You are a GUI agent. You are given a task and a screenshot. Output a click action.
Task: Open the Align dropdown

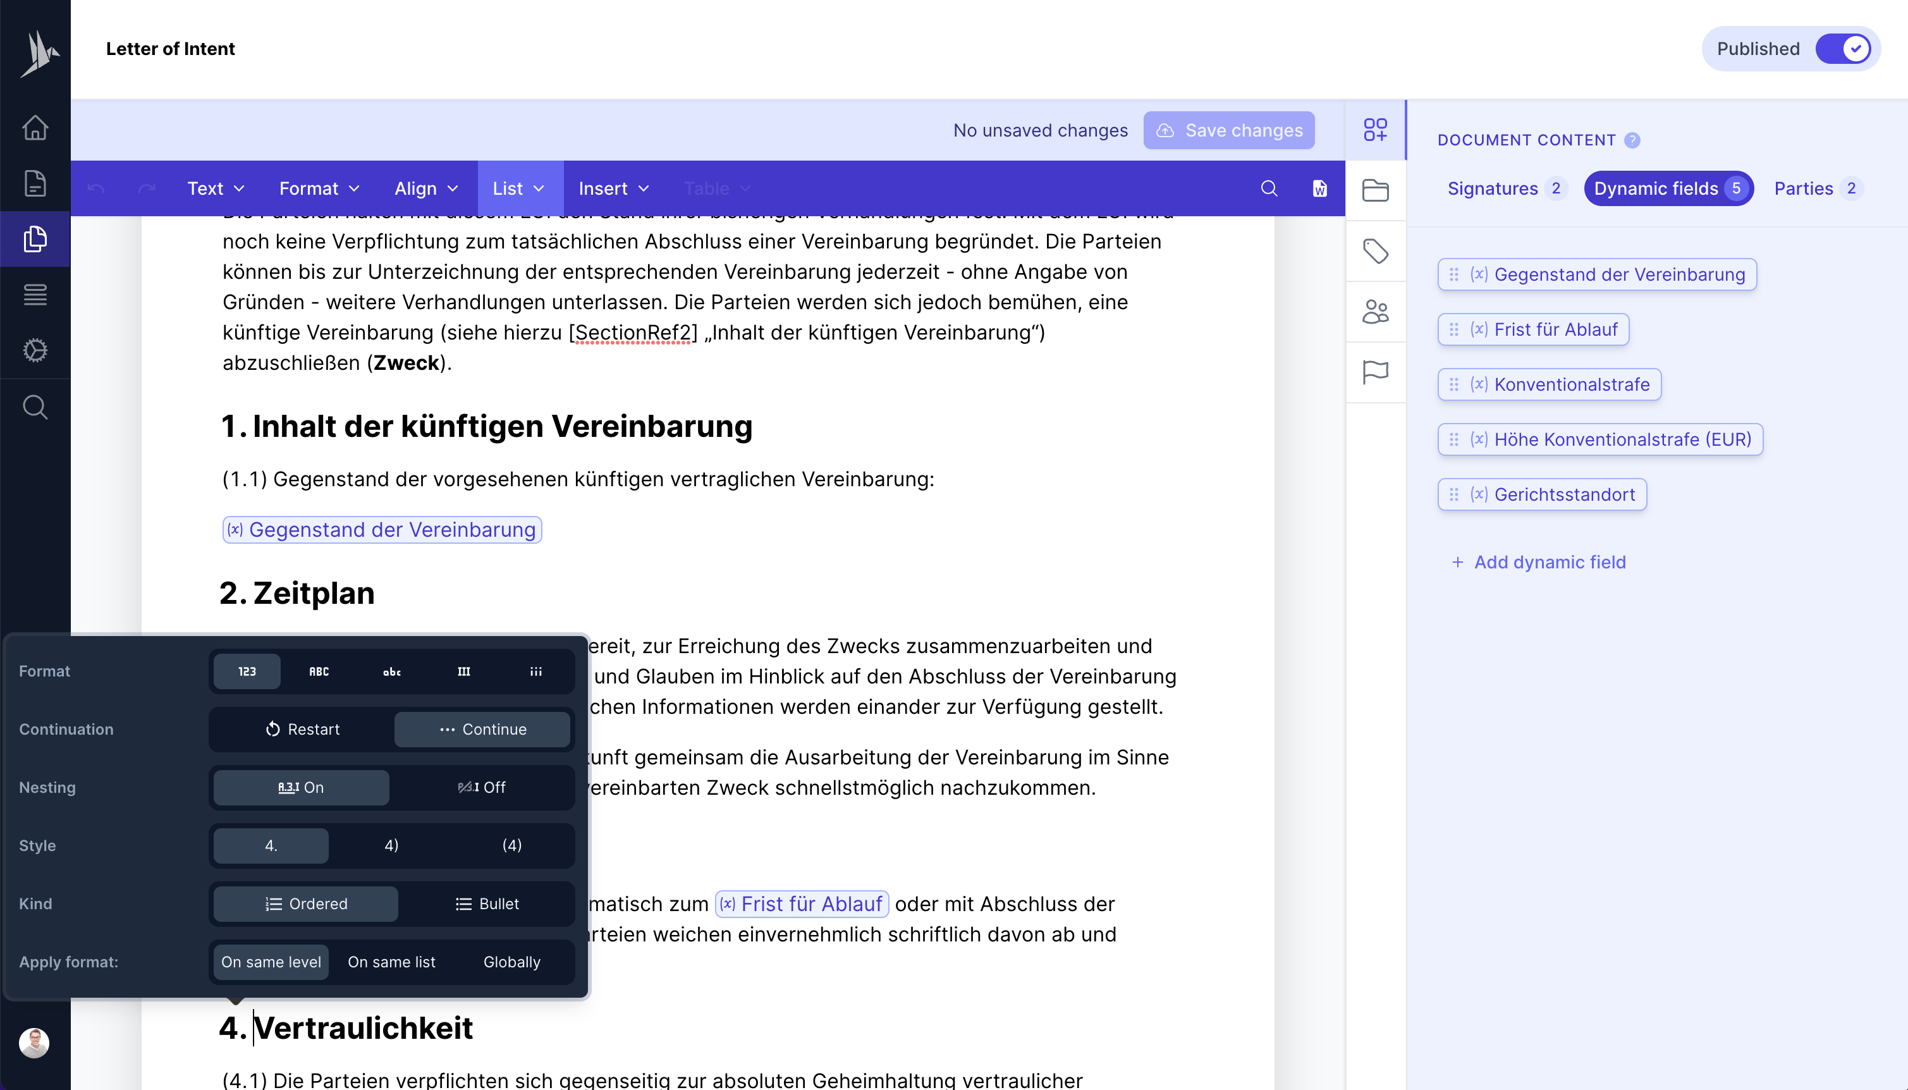[424, 188]
